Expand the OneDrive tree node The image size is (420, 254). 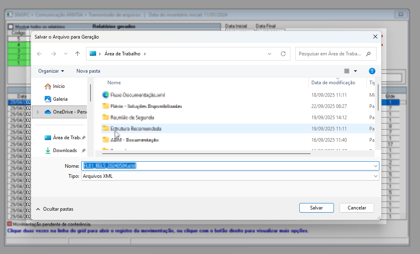38,112
